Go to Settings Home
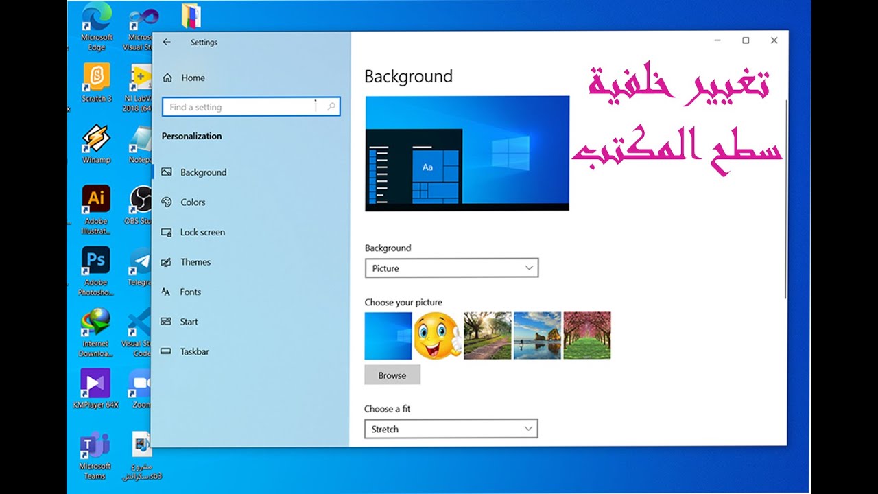Viewport: 878px width, 494px height. point(184,78)
